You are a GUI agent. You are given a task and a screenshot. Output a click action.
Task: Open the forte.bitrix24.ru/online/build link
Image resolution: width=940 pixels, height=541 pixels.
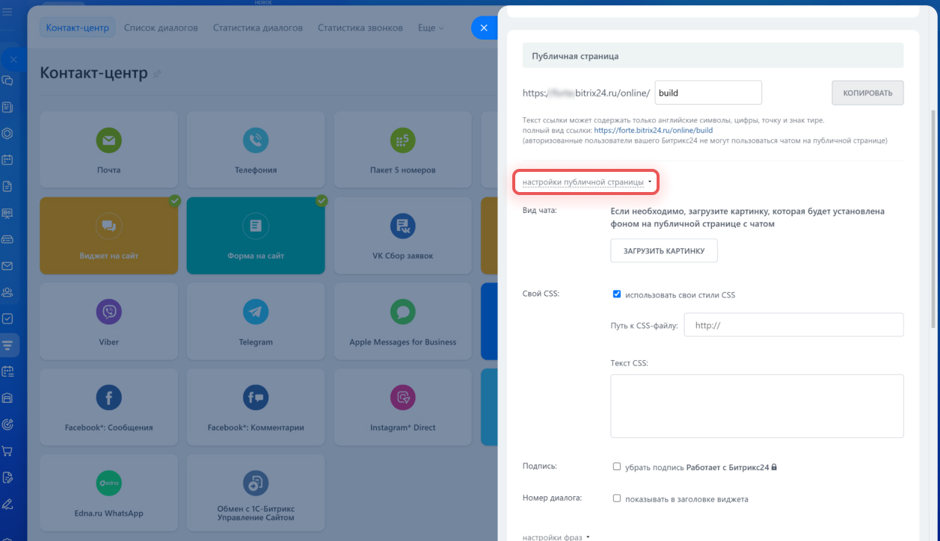[x=654, y=130]
